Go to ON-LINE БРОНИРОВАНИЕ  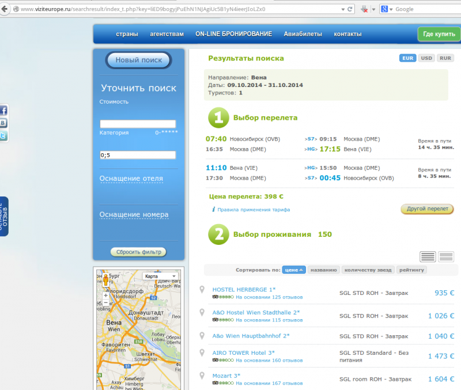point(234,34)
